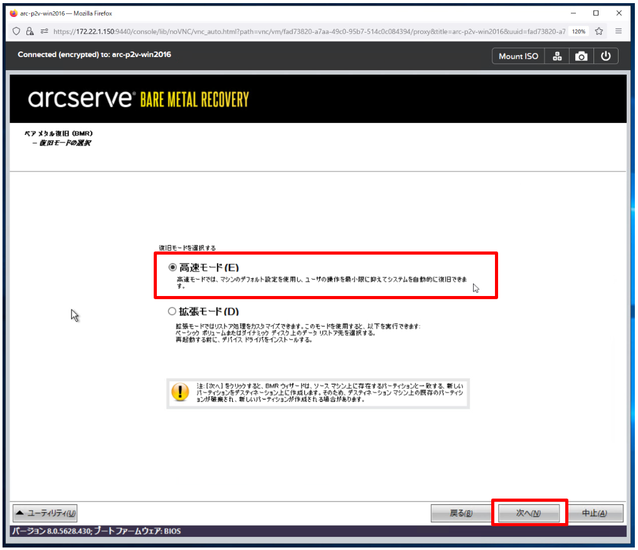Click the 中止(A) cancel button
638x550 pixels.
point(594,513)
